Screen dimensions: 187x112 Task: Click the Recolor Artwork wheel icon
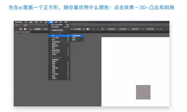point(93,29)
